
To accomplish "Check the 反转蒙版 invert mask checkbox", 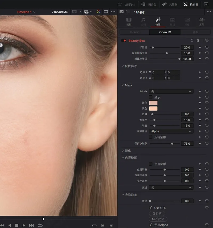I will pyautogui.click(x=151, y=137).
